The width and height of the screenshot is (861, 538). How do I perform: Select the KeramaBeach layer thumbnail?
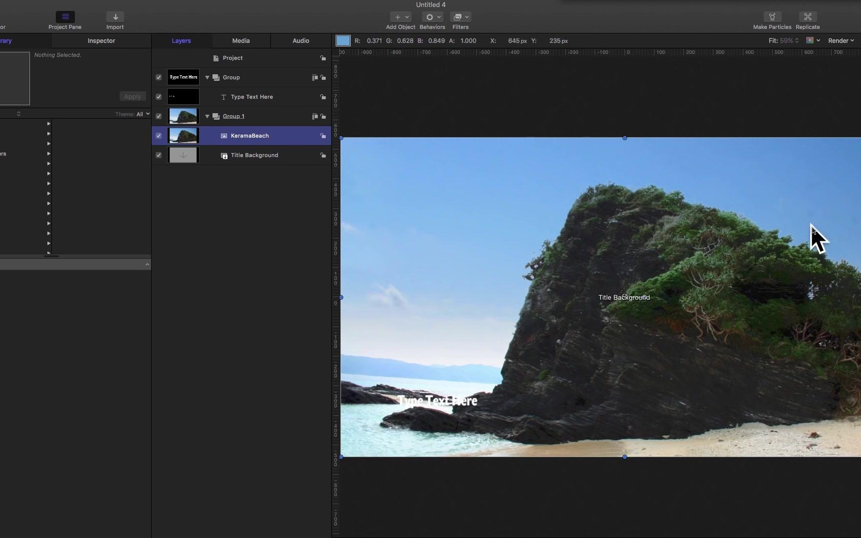(183, 136)
